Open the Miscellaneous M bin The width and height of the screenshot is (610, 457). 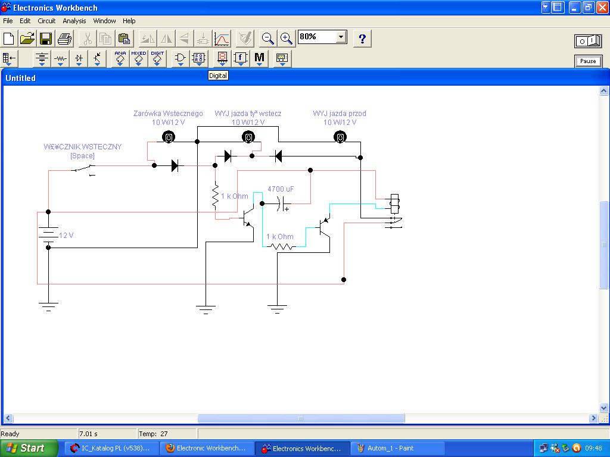pyautogui.click(x=259, y=58)
